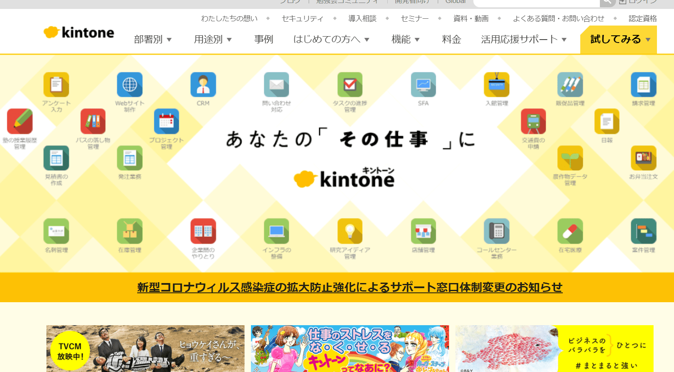
Task: Open the 在宅医療 pill icon
Action: [570, 231]
